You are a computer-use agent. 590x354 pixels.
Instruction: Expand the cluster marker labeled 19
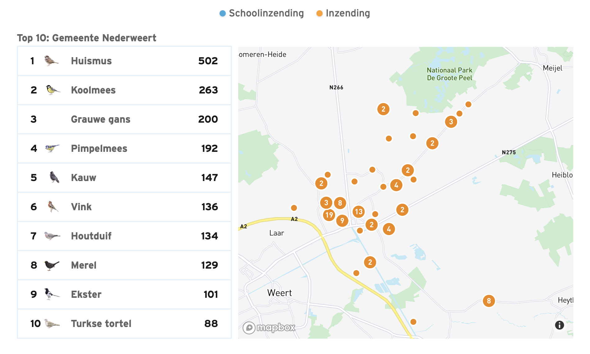click(x=329, y=215)
